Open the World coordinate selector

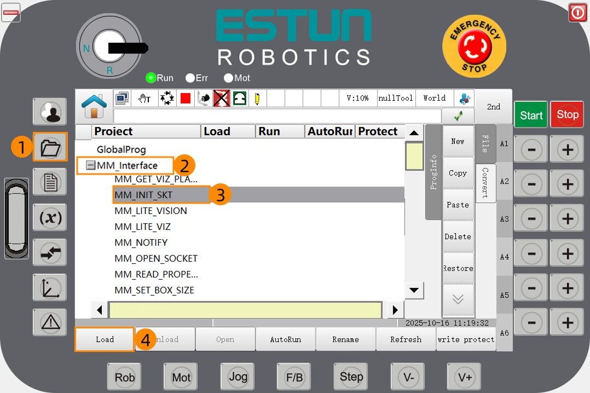click(x=435, y=99)
